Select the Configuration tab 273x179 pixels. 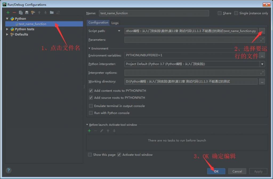[98, 23]
